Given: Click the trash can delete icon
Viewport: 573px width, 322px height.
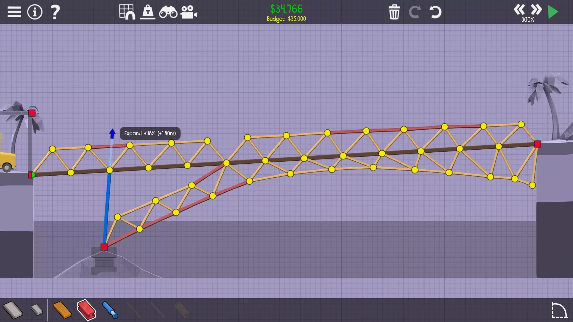Looking at the screenshot, I should pos(394,12).
